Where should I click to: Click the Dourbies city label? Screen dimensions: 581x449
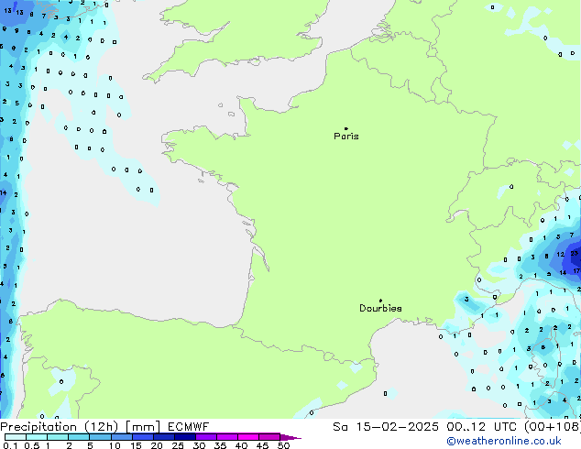coord(380,308)
